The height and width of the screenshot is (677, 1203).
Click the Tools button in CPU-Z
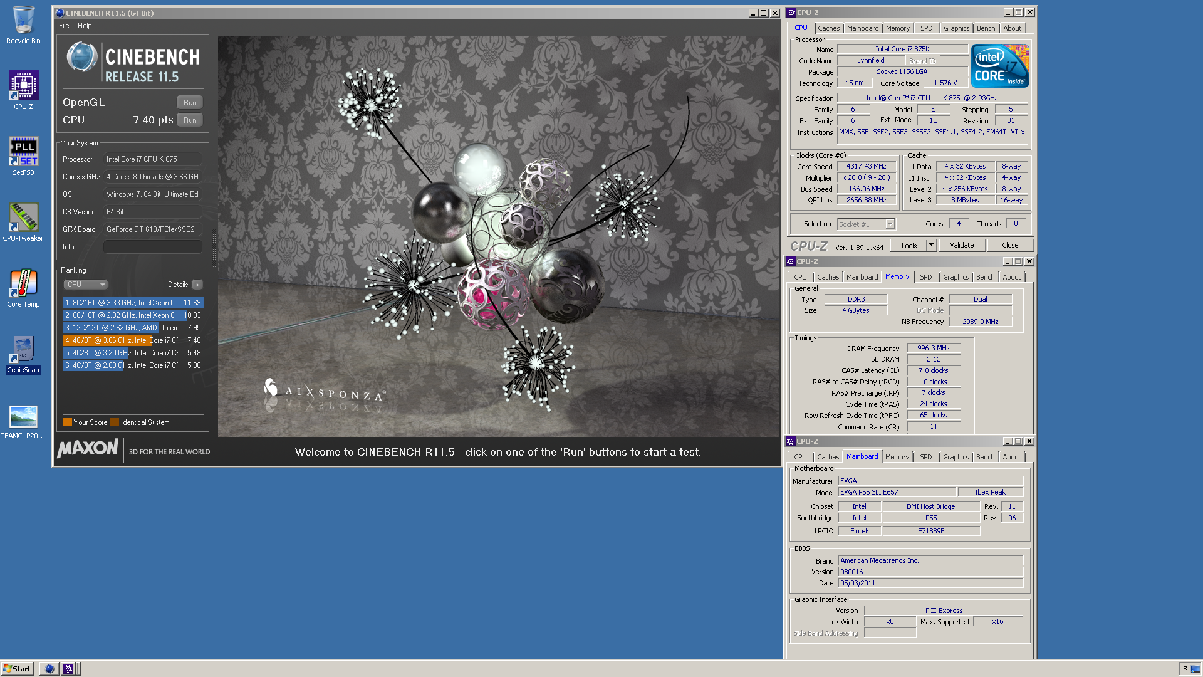click(909, 245)
